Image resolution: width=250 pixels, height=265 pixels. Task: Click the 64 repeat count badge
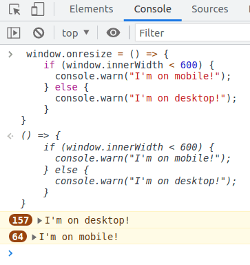[18, 237]
